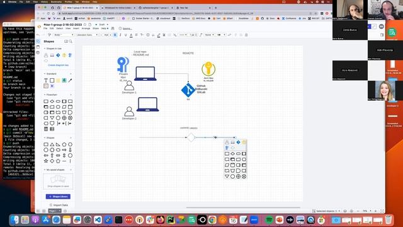
Task: Open the Arrange menu
Action: (86, 28)
